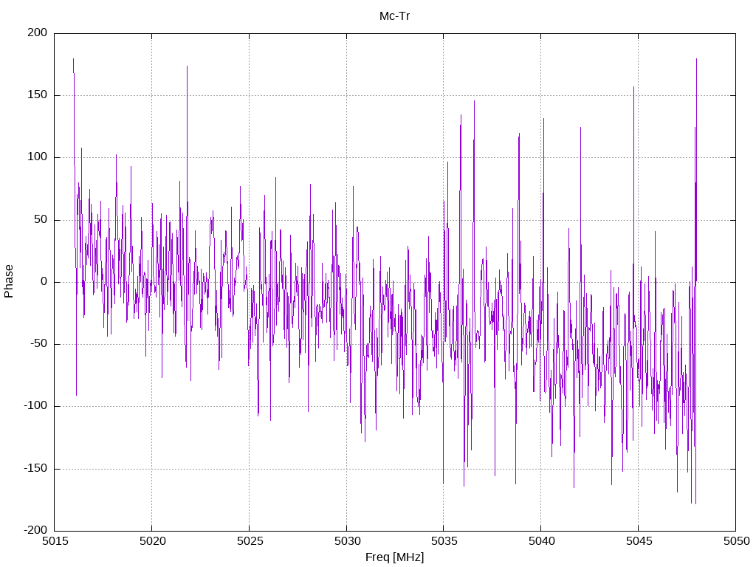Screen dimensions: 756x567
Task: Click the x-axis tick label 5045
Action: [639, 541]
